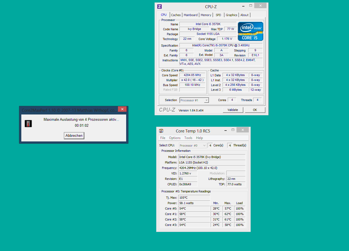Image resolution: width=349 pixels, height=251 pixels.
Task: Click the Max TDP value 77 W
Action: click(230, 29)
